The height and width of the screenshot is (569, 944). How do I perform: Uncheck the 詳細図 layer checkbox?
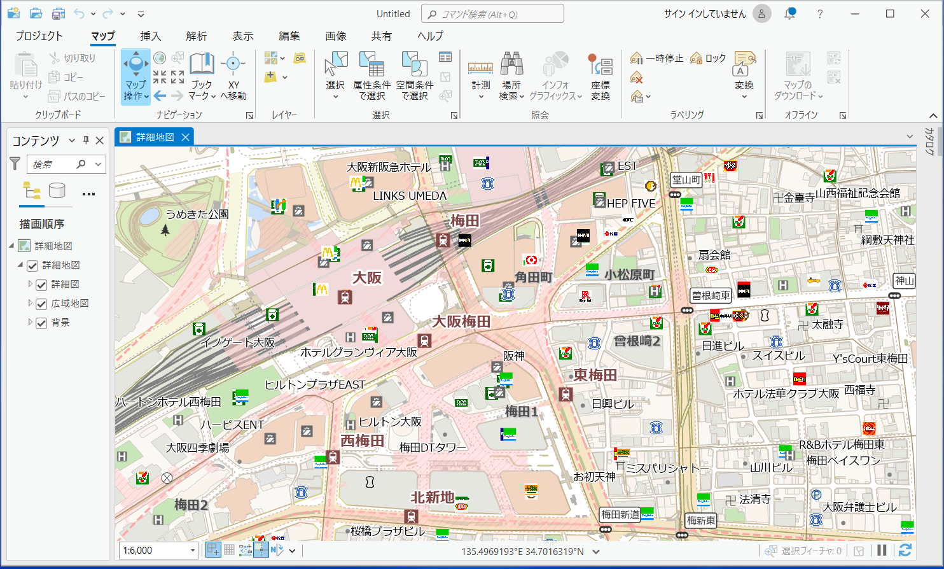pos(42,284)
